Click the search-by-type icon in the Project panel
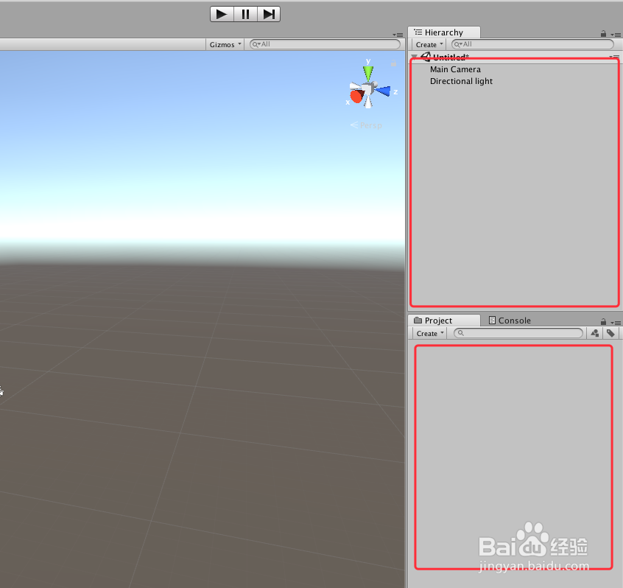Viewport: 623px width, 588px height. pos(595,333)
